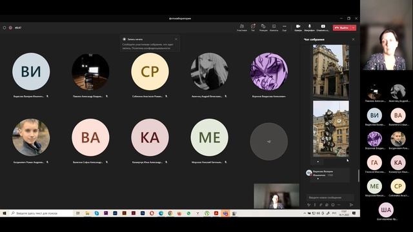
Task: Switch to Microsoft Teams on the taskbar
Action: (x=225, y=213)
